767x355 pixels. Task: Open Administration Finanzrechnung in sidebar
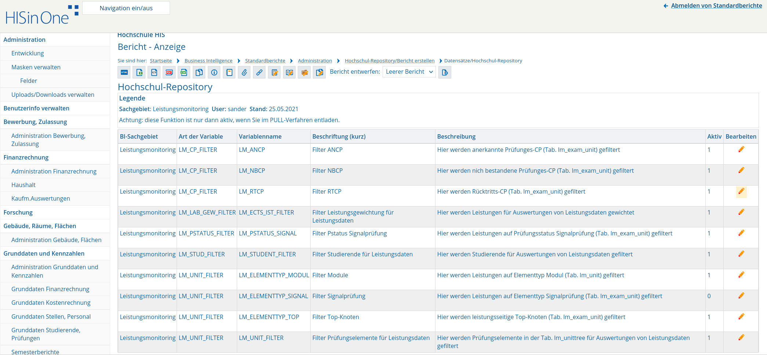pos(55,171)
